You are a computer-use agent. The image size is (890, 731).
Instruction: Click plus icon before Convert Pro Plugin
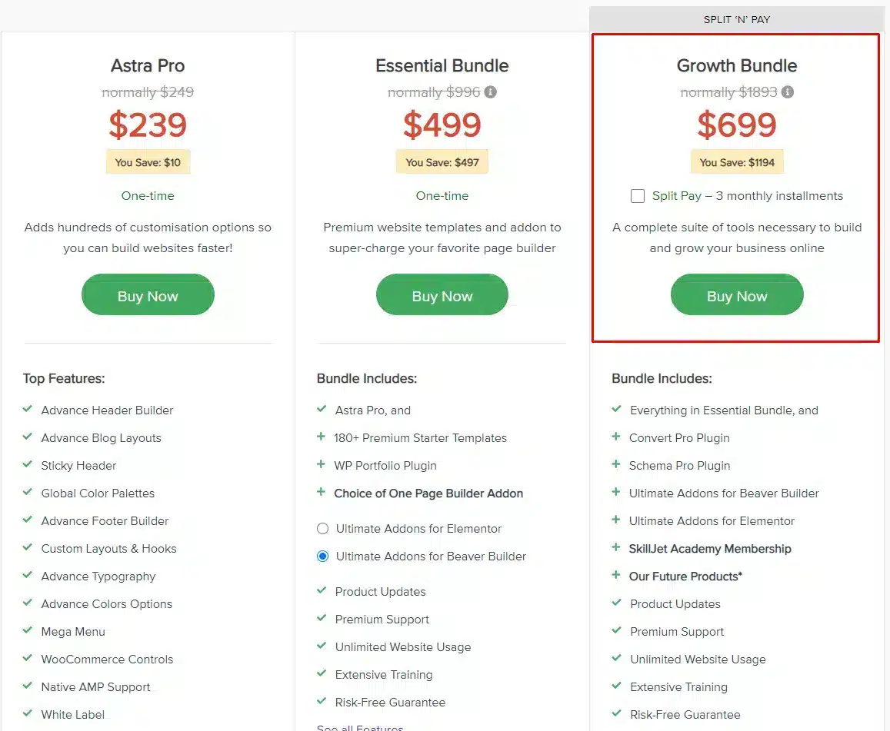point(616,437)
